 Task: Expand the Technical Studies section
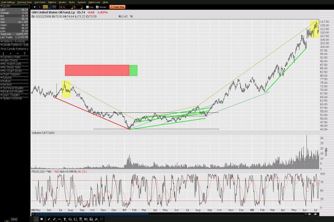13,88
